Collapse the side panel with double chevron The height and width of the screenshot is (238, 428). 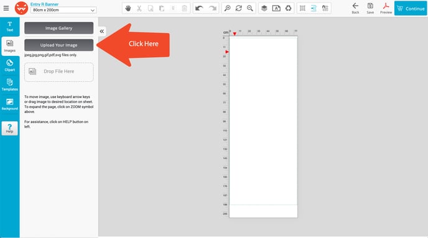point(102,31)
